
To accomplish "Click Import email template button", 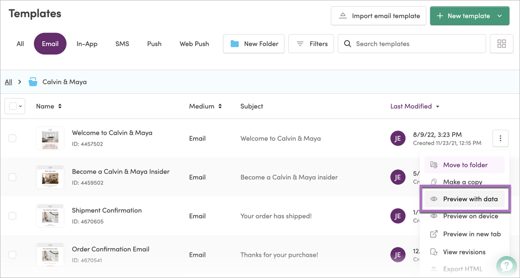I will [x=378, y=16].
